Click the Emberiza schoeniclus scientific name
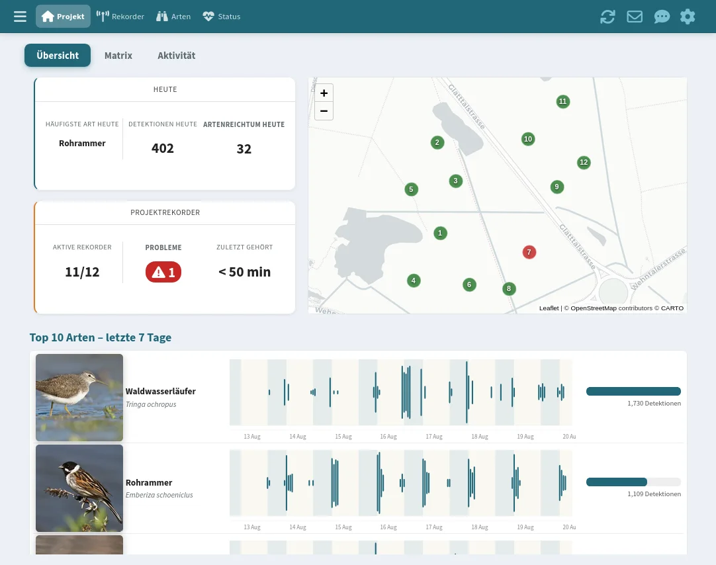This screenshot has width=716, height=565. (x=159, y=495)
